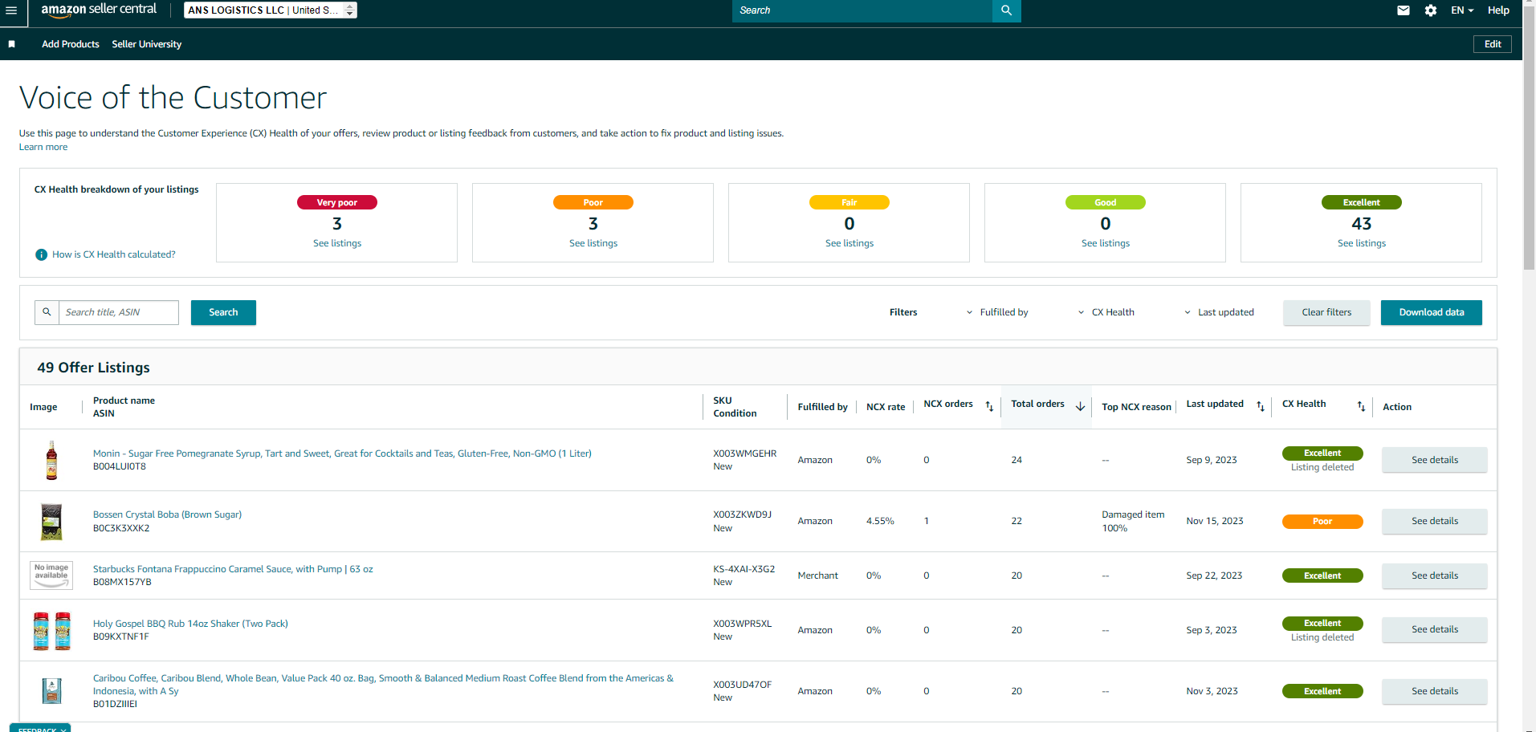Open the Add Products menu

71,44
